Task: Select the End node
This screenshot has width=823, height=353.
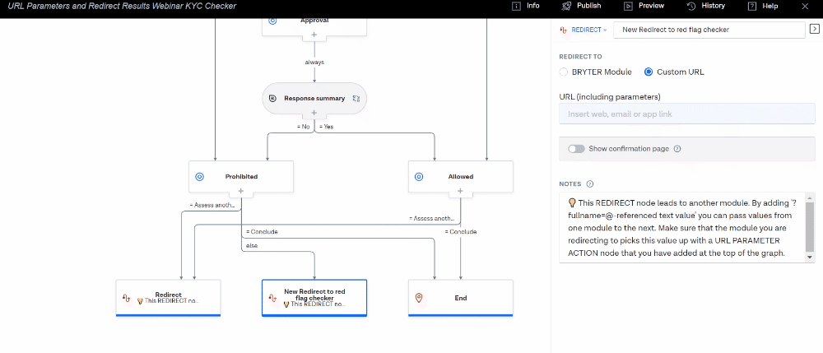Action: click(x=460, y=298)
